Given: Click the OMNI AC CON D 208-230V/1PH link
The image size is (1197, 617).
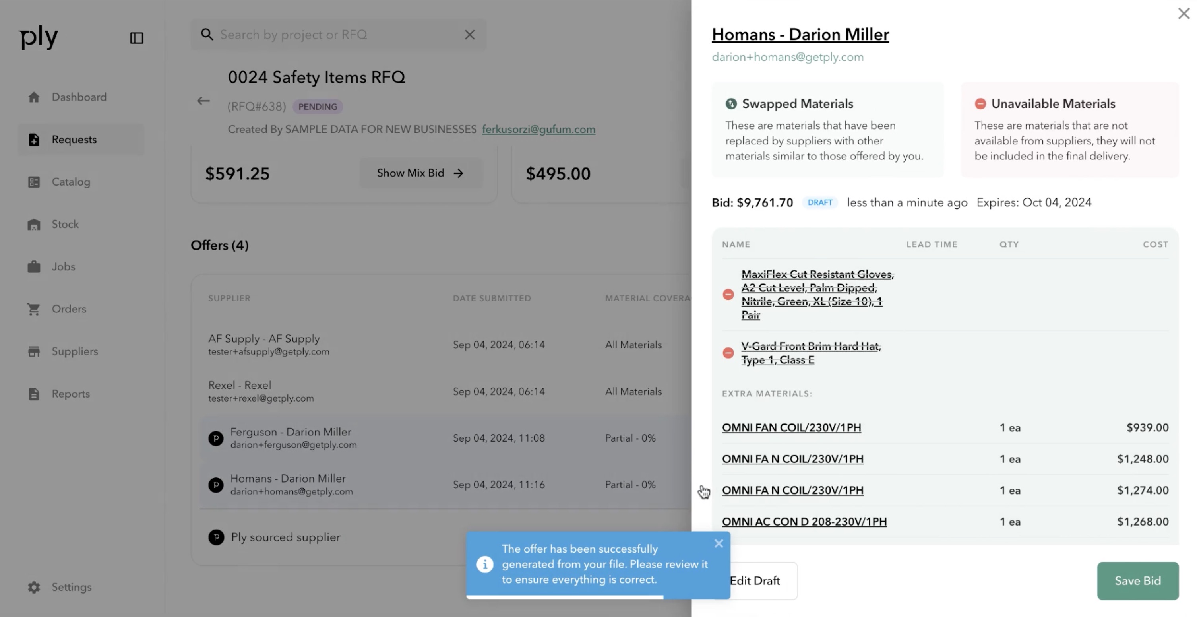Looking at the screenshot, I should pyautogui.click(x=804, y=522).
